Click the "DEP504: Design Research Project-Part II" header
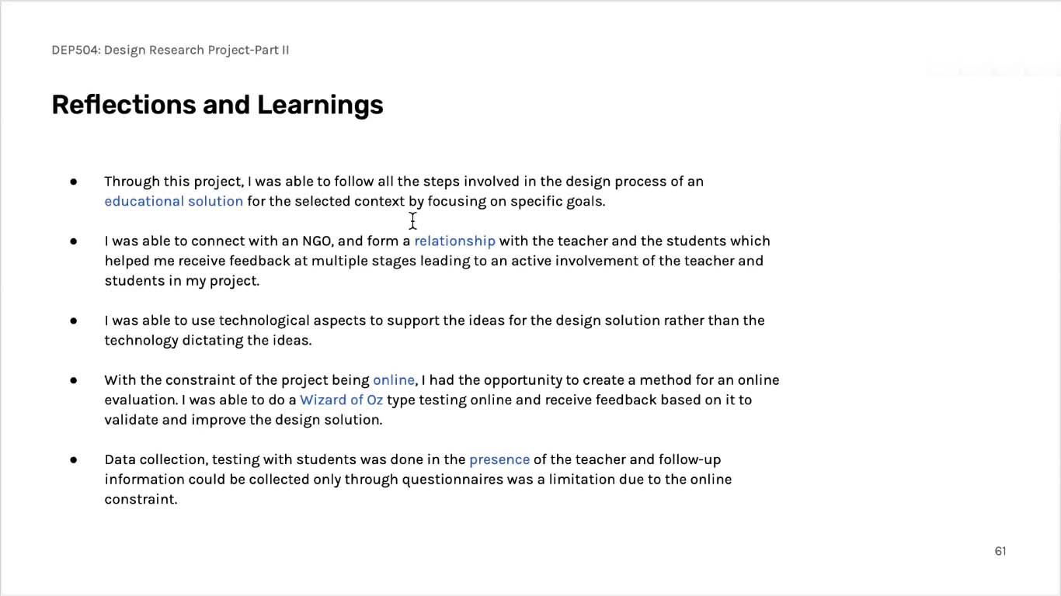 (x=170, y=50)
